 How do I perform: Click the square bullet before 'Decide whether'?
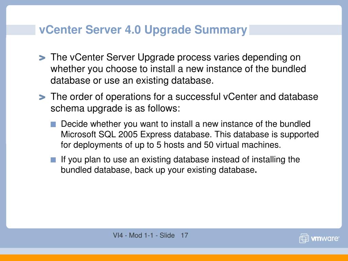tap(53, 124)
